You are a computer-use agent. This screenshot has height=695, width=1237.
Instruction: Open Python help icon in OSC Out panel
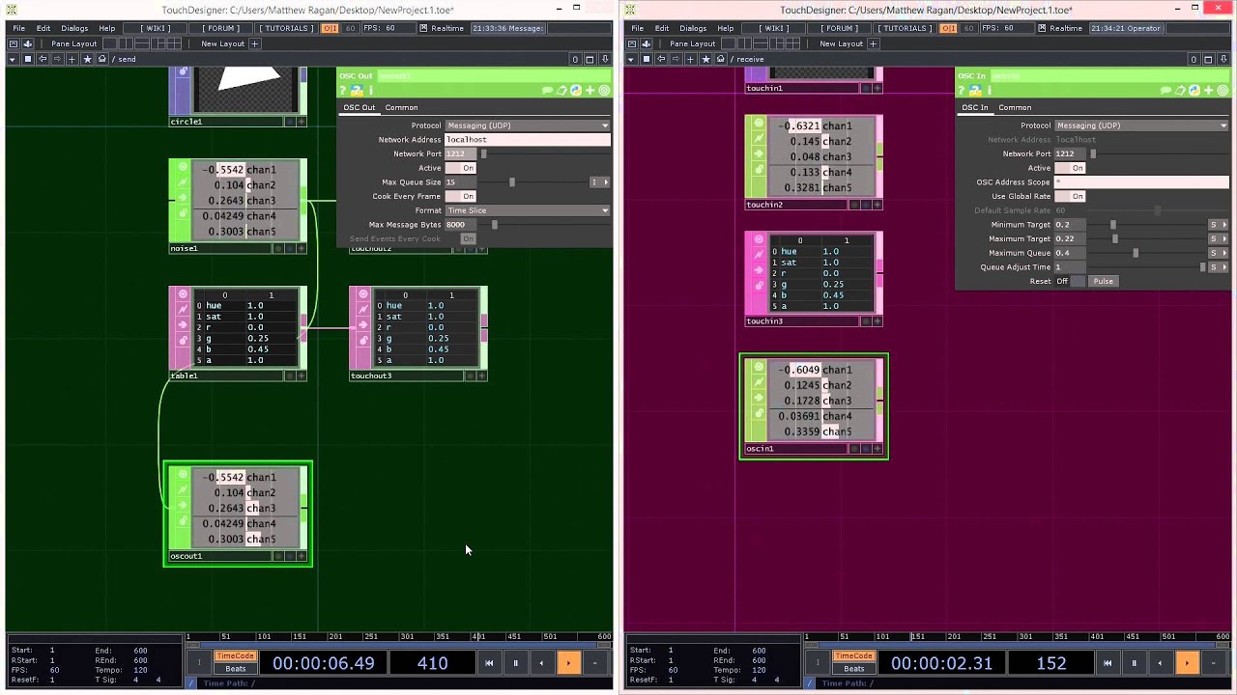point(357,91)
